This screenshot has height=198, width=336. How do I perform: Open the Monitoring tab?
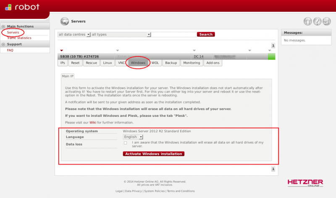point(192,63)
